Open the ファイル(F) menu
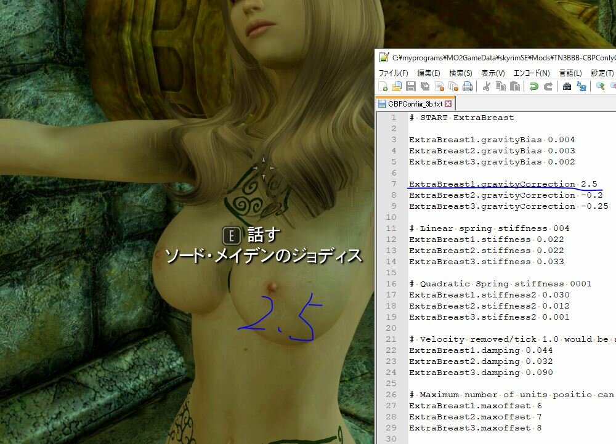Image resolution: width=616 pixels, height=444 pixels. (x=393, y=73)
